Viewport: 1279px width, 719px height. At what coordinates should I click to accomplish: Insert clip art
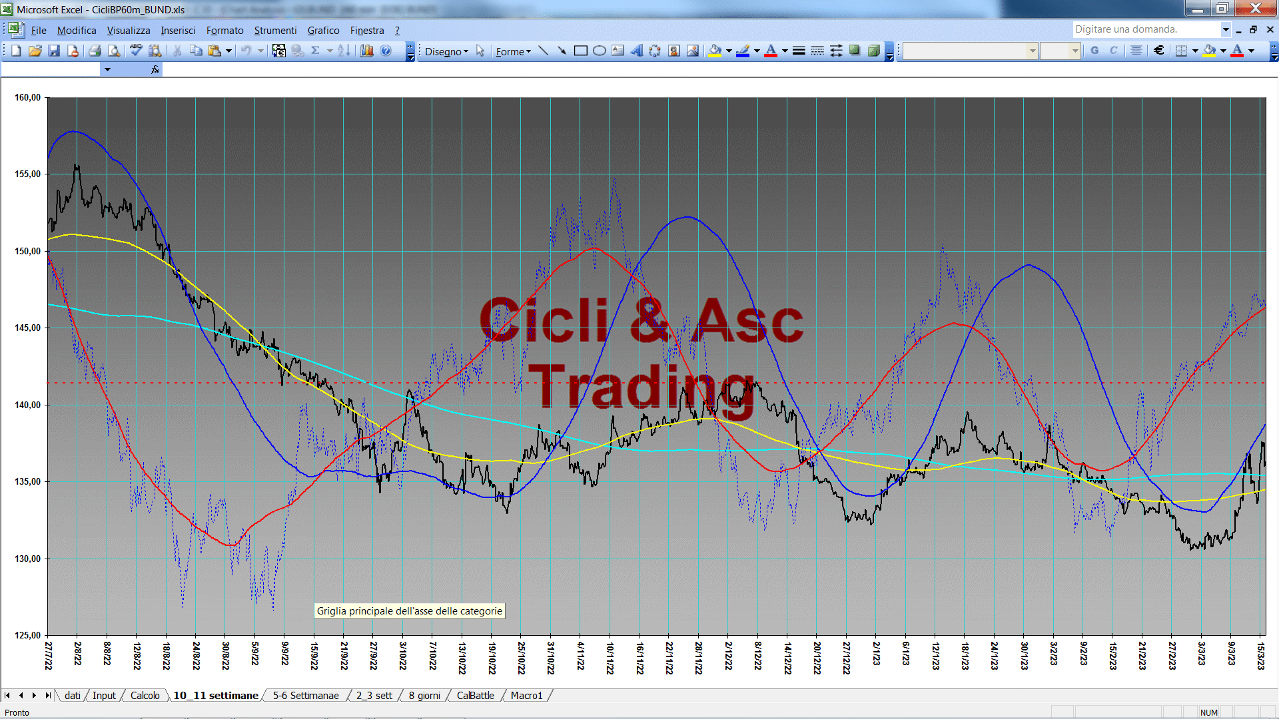[674, 51]
